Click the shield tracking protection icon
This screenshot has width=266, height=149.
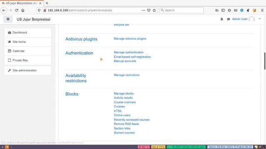tap(39, 10)
